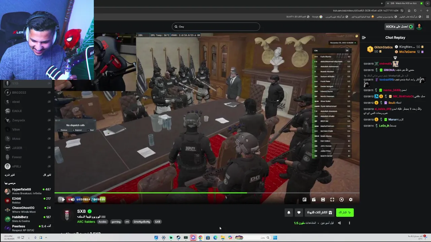Enter fullscreen mode in player
The width and height of the screenshot is (431, 242).
(332, 200)
